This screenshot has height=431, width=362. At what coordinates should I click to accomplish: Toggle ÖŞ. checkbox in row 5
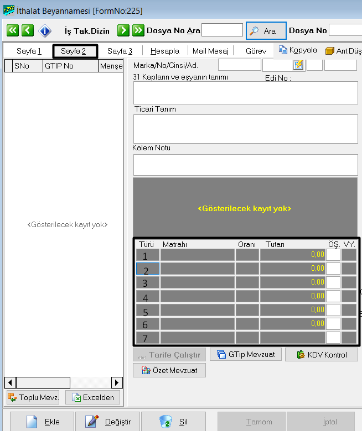(x=333, y=310)
